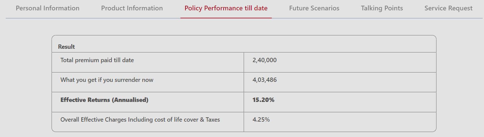This screenshot has height=137, width=484.
Task: Switch to the Product Information tab
Action: [x=132, y=8]
